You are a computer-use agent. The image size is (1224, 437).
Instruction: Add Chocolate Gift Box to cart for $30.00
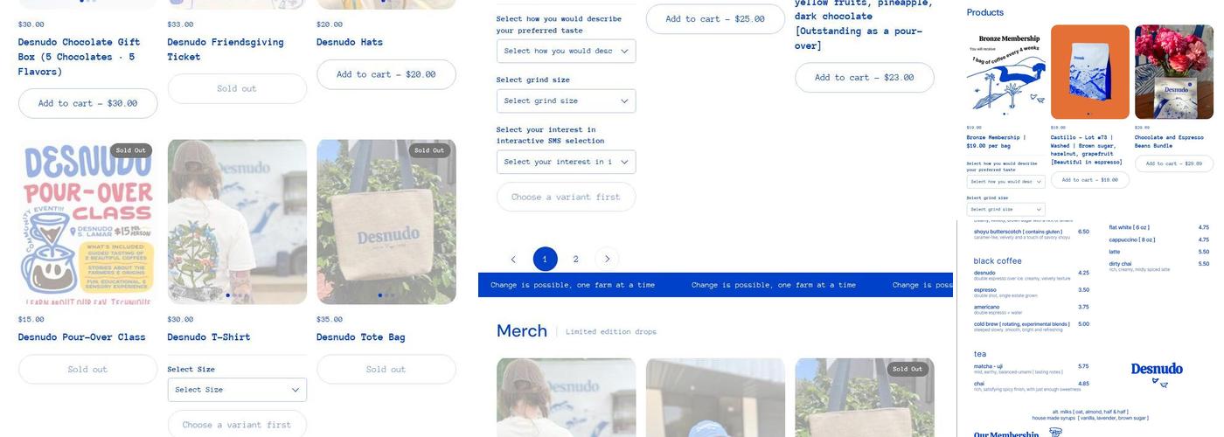(87, 103)
